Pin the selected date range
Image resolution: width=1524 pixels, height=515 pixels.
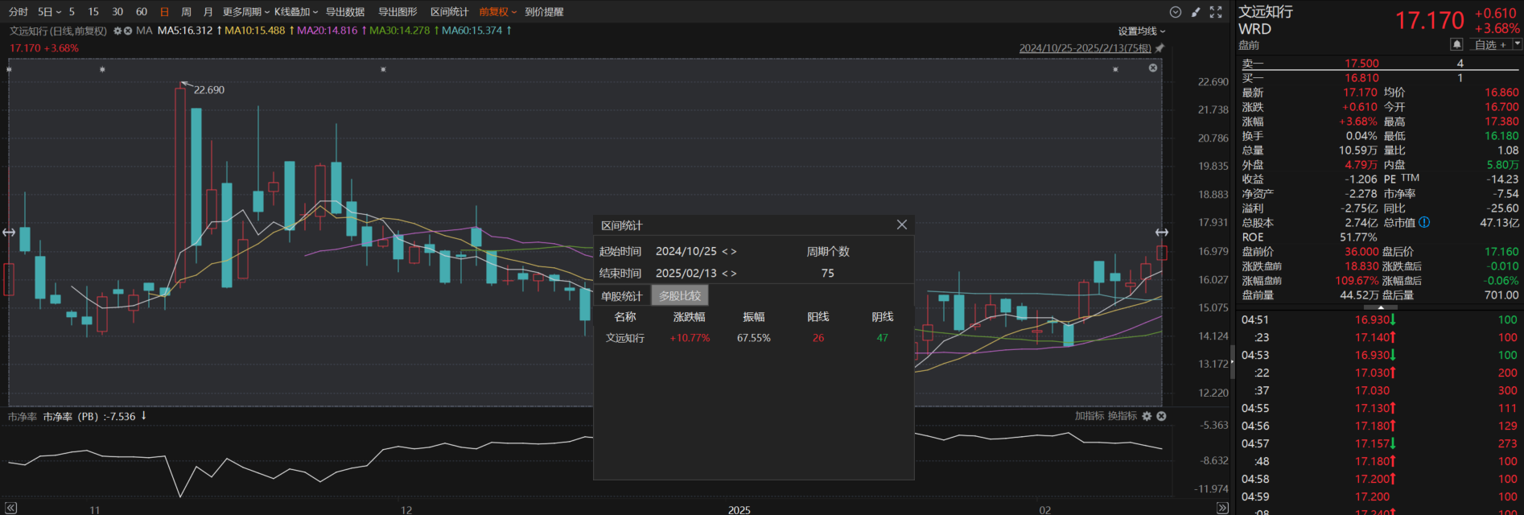1159,48
